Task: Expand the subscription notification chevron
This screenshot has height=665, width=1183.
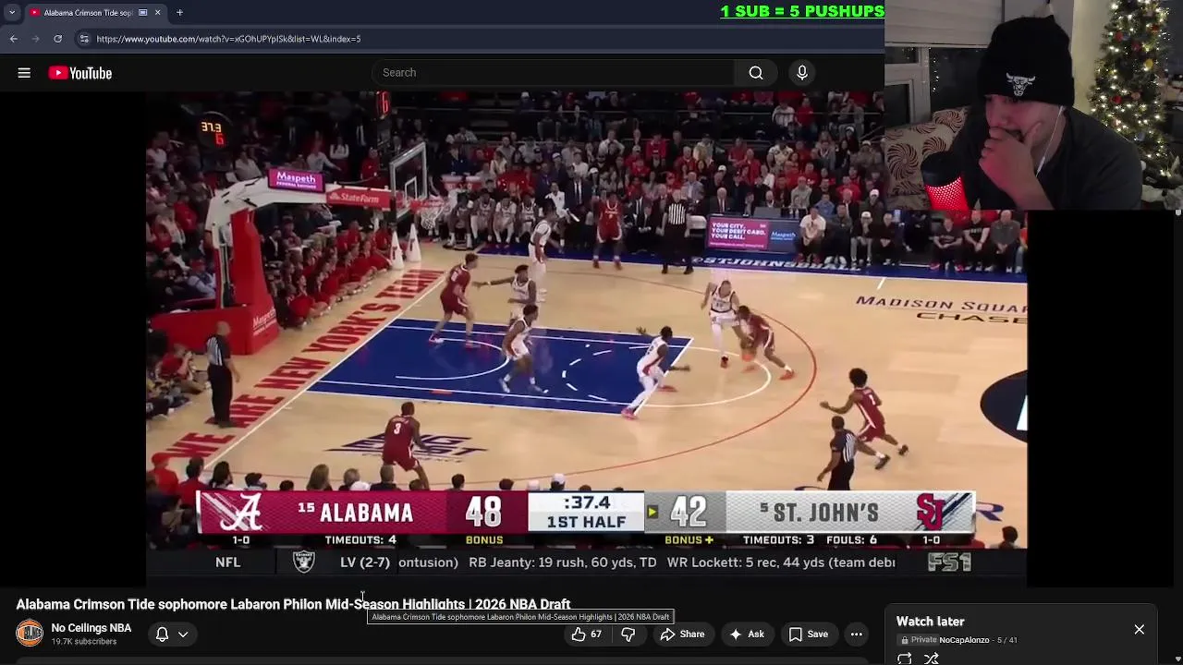Action: click(183, 634)
